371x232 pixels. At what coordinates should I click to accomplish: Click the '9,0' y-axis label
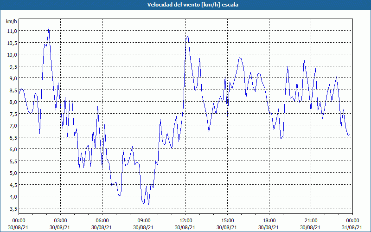coord(13,78)
